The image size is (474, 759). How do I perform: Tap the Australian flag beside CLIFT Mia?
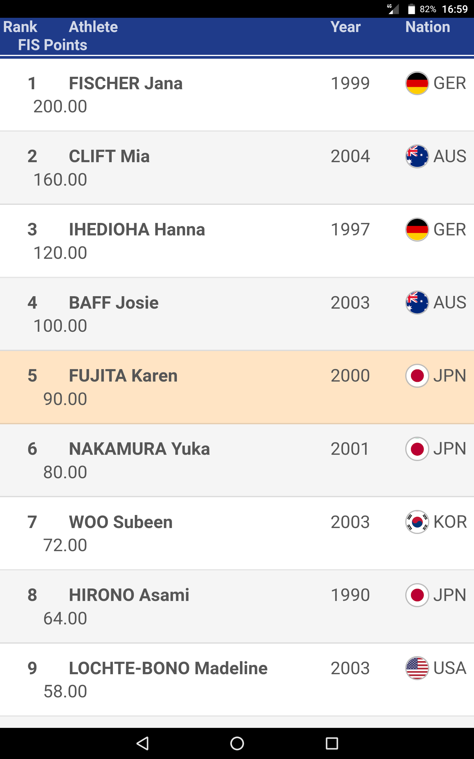417,156
